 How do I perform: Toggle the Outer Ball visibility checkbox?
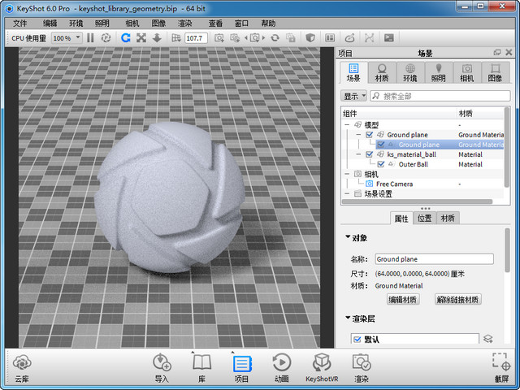(381, 164)
